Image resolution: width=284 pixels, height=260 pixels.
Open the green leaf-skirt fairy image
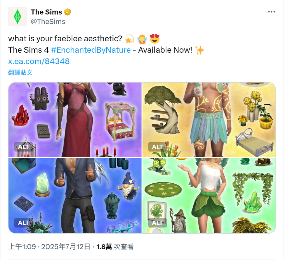(209, 196)
